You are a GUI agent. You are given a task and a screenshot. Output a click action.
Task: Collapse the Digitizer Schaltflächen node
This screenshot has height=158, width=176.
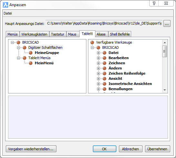tap(18, 47)
